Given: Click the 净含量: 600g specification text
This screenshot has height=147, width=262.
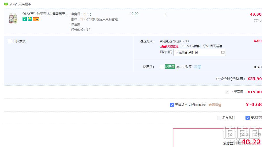Looking at the screenshot, I should coord(81,14).
